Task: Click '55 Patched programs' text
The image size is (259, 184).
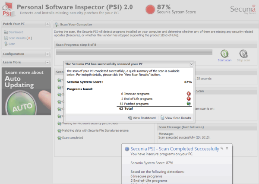Action: click(134, 104)
